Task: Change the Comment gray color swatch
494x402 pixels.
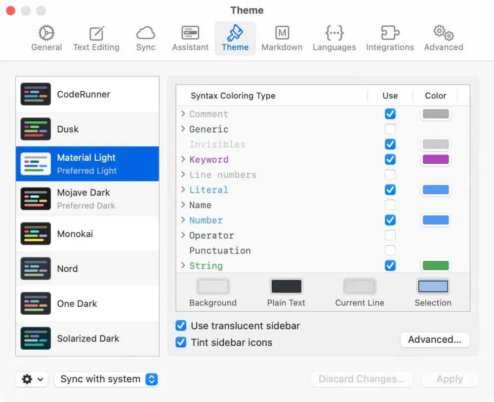Action: pos(436,114)
